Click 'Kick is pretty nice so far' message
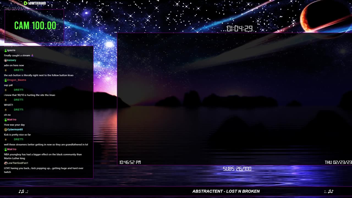 pos(17,134)
